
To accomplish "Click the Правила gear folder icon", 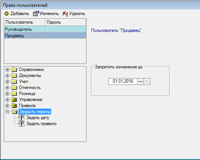I will click(x=14, y=106).
